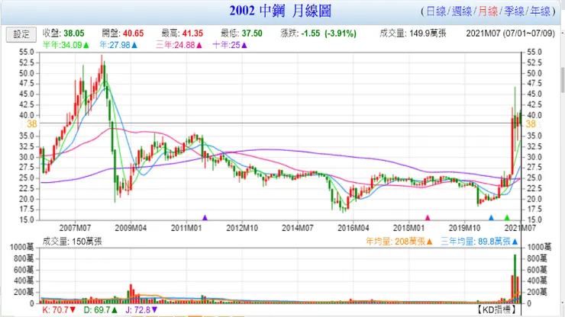Click the J: 72.8 indicator value

[x=141, y=309]
